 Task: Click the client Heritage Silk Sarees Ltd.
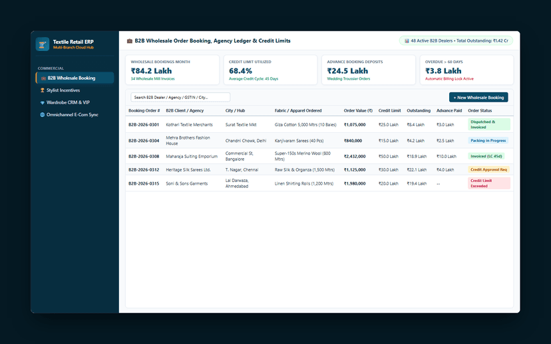click(188, 170)
